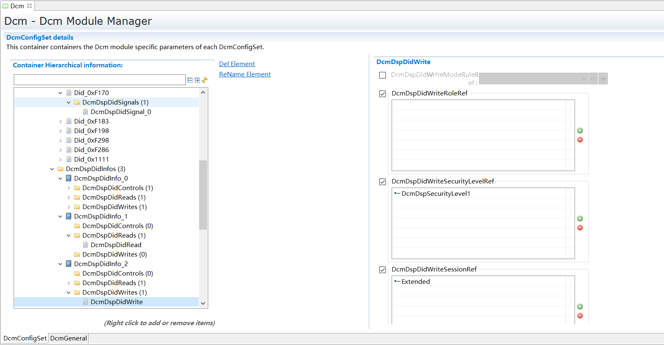Expand DcmDspDidControls under DcmDspDidInfo_0
The width and height of the screenshot is (664, 345).
tap(69, 188)
